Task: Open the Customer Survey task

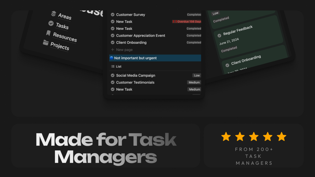Action: (x=131, y=15)
